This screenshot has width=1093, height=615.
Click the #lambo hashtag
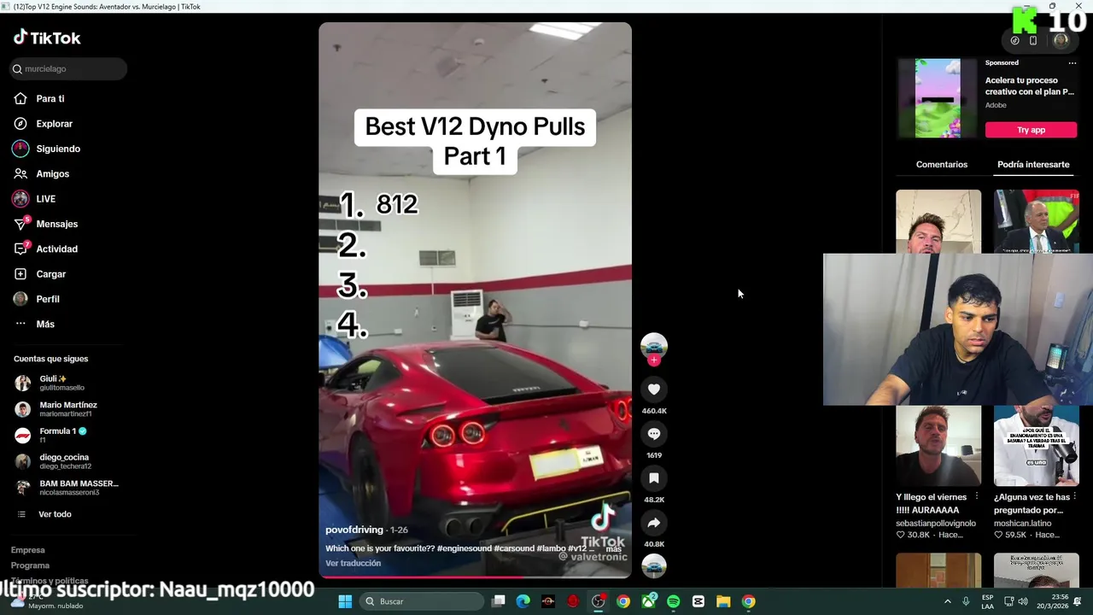point(551,548)
